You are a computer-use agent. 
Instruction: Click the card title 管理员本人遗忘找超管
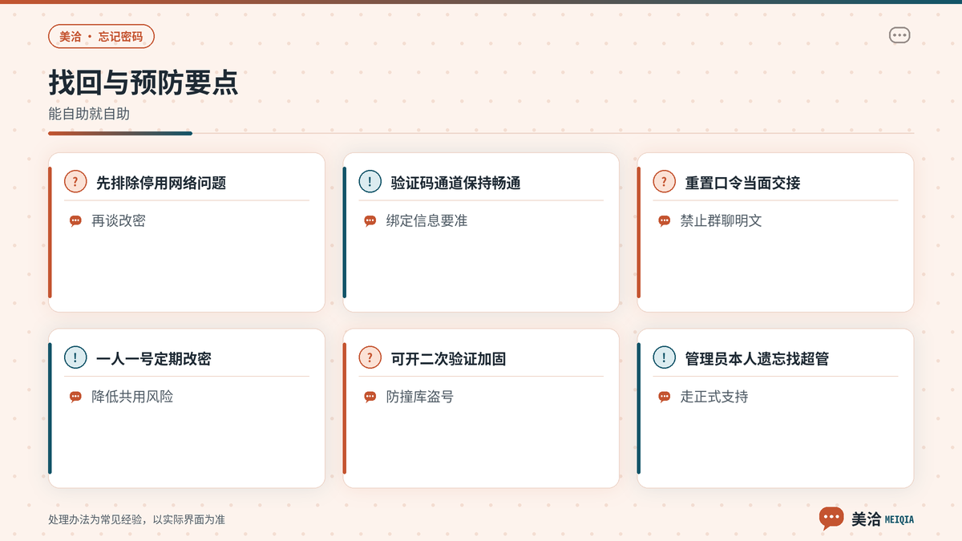point(757,359)
